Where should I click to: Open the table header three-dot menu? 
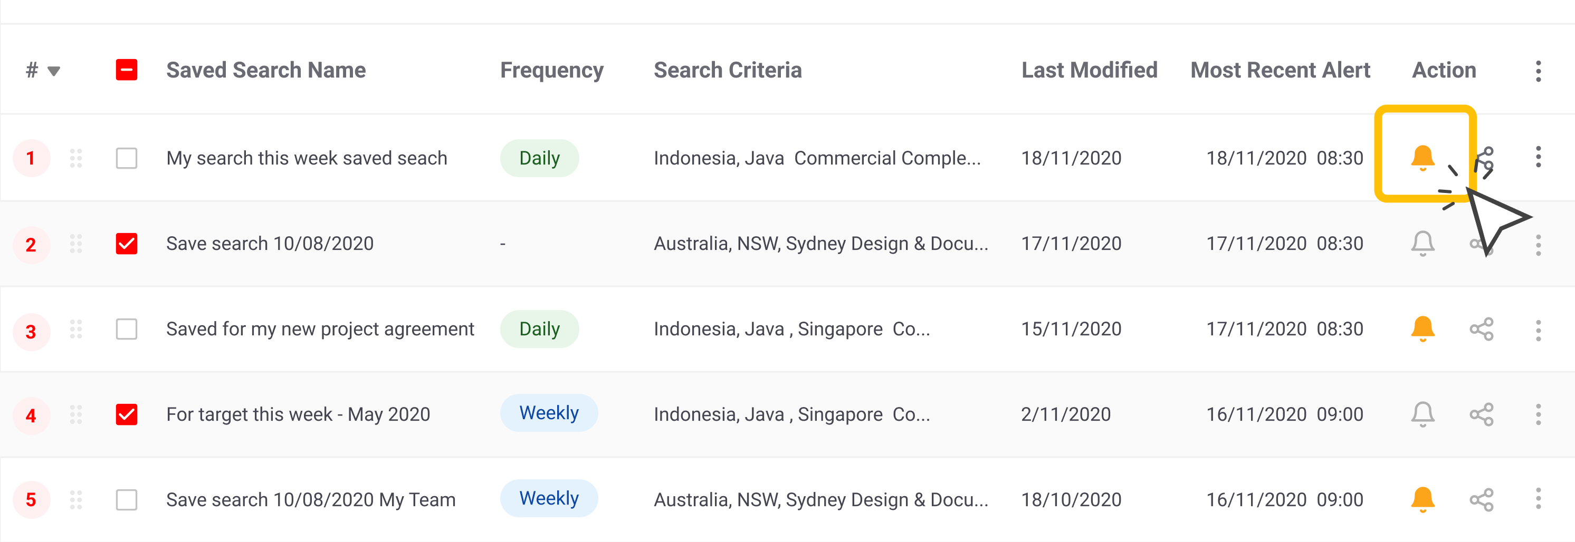click(1538, 71)
